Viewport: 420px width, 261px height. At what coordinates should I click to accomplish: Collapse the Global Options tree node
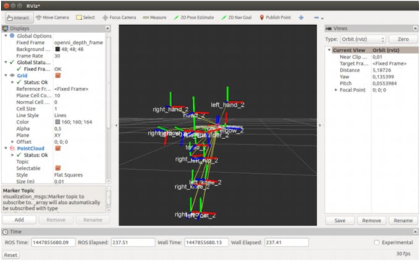tap(6, 36)
